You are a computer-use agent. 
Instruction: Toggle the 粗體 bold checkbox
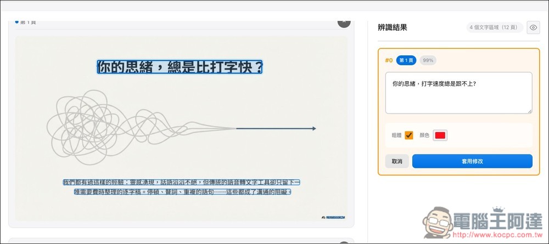(408, 135)
